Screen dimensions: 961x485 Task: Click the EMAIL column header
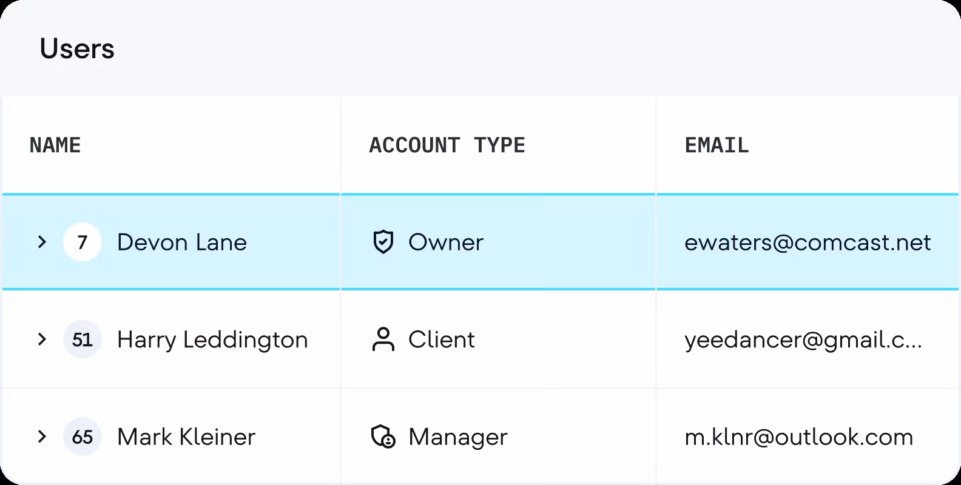pyautogui.click(x=717, y=145)
